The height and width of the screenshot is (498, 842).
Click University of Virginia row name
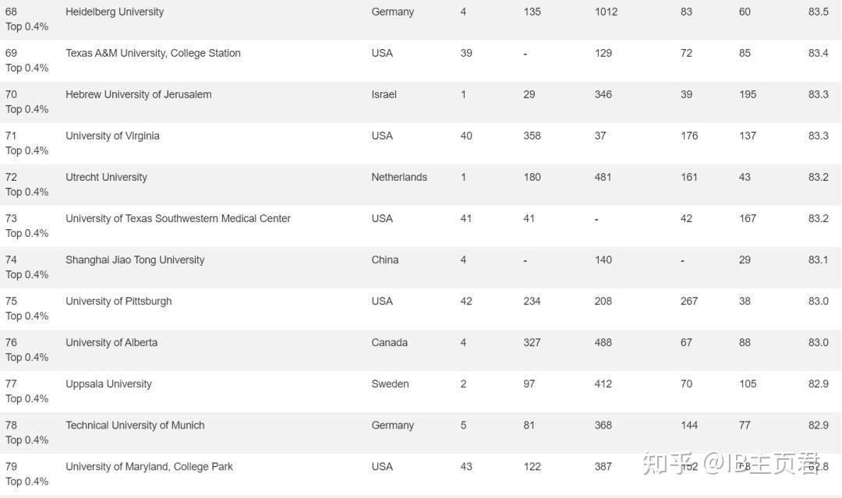point(112,136)
